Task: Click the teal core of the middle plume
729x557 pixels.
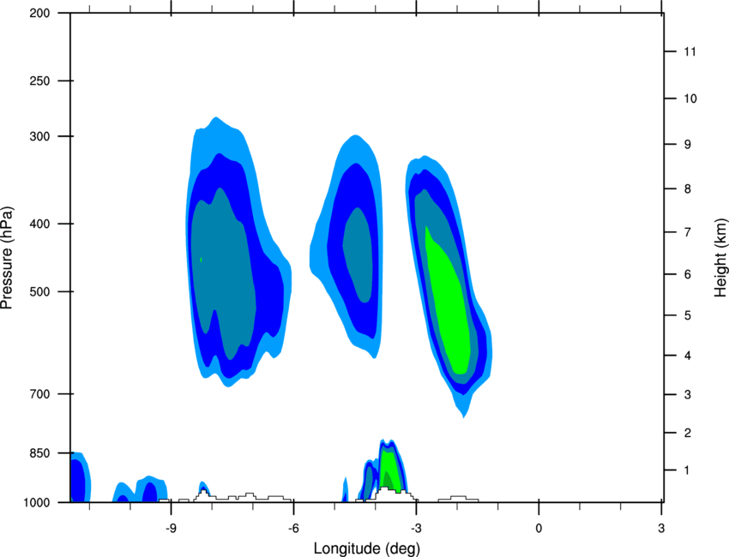Action: click(x=358, y=255)
